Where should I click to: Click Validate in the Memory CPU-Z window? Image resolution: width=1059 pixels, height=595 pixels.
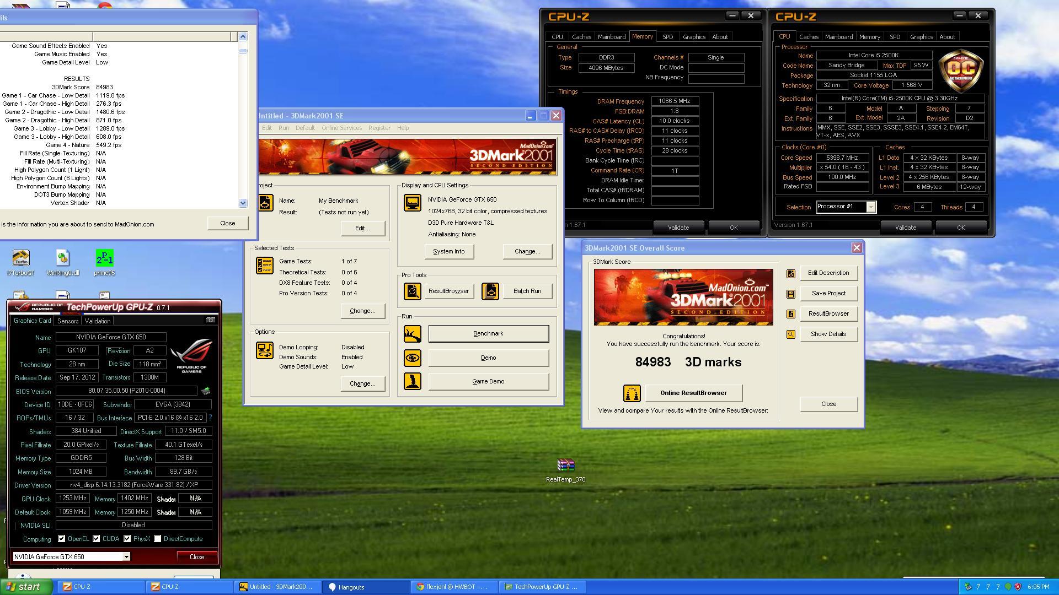point(678,228)
